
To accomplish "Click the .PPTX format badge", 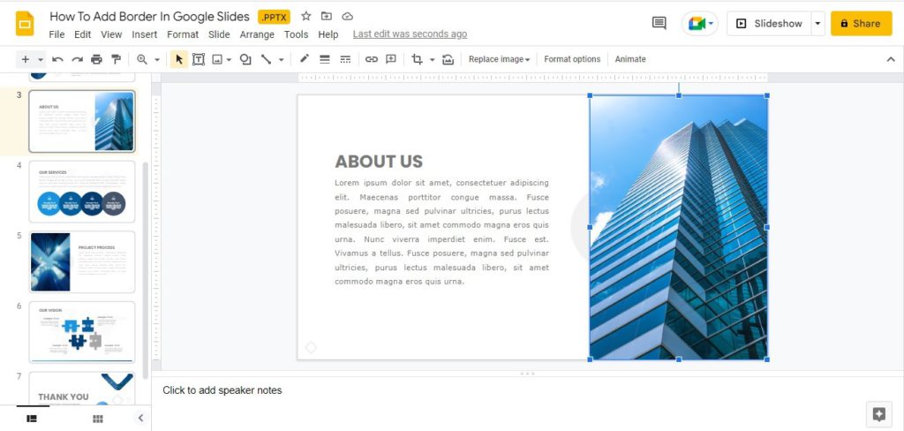I will pyautogui.click(x=274, y=17).
